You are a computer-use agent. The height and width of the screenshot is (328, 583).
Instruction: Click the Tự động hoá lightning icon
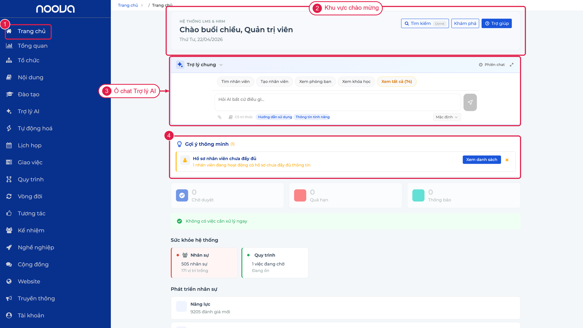(x=9, y=128)
